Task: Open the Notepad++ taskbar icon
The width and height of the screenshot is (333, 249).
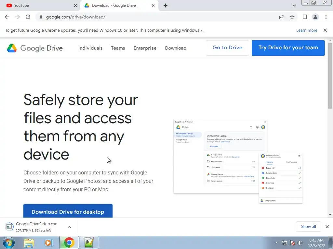Action: click(89, 243)
